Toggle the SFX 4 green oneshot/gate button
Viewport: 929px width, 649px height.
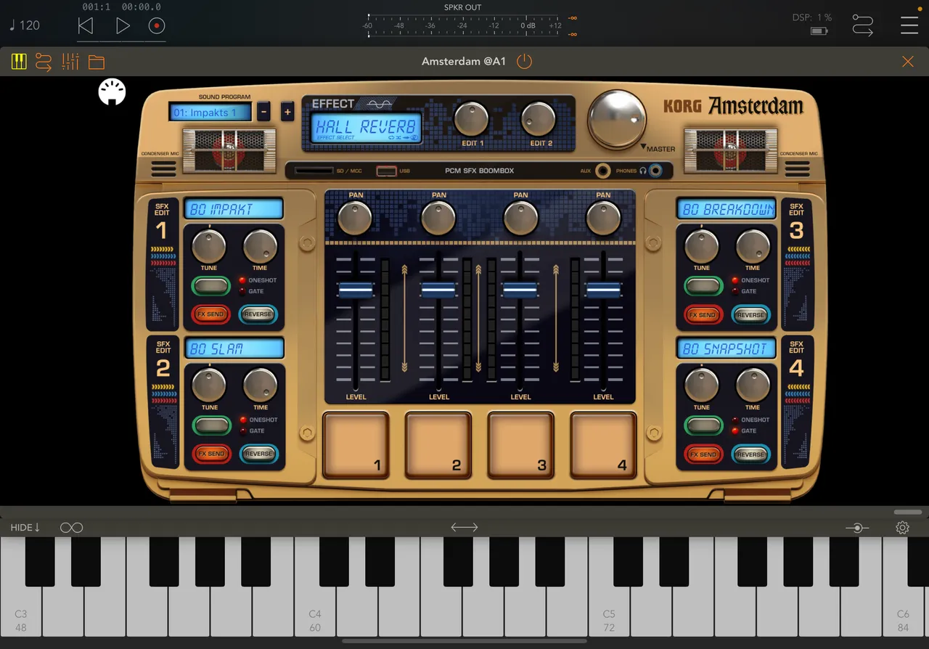point(703,425)
